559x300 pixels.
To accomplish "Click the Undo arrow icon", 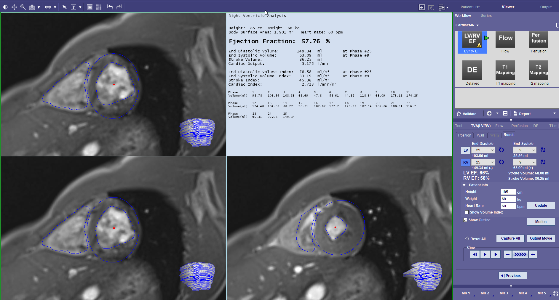I will point(109,7).
